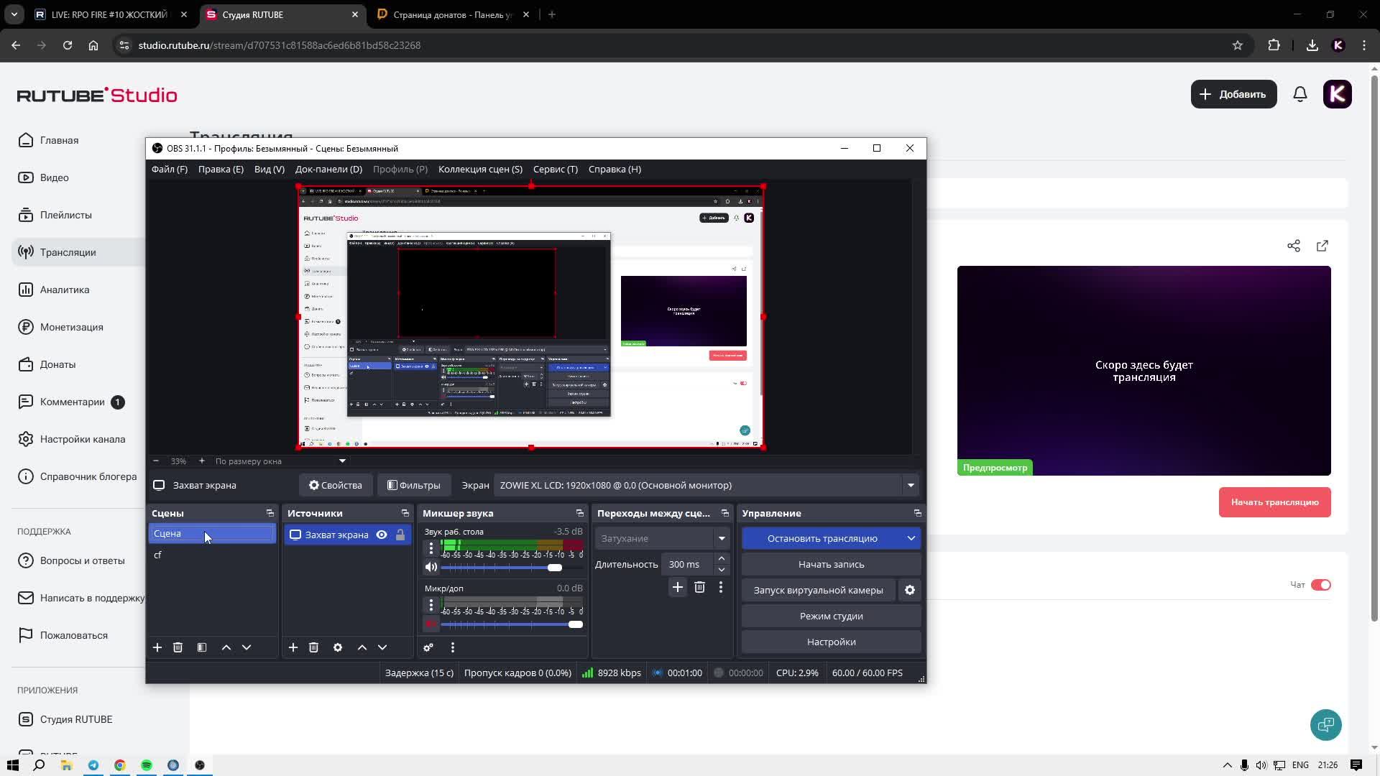Enable Режим студии

pos(832,616)
